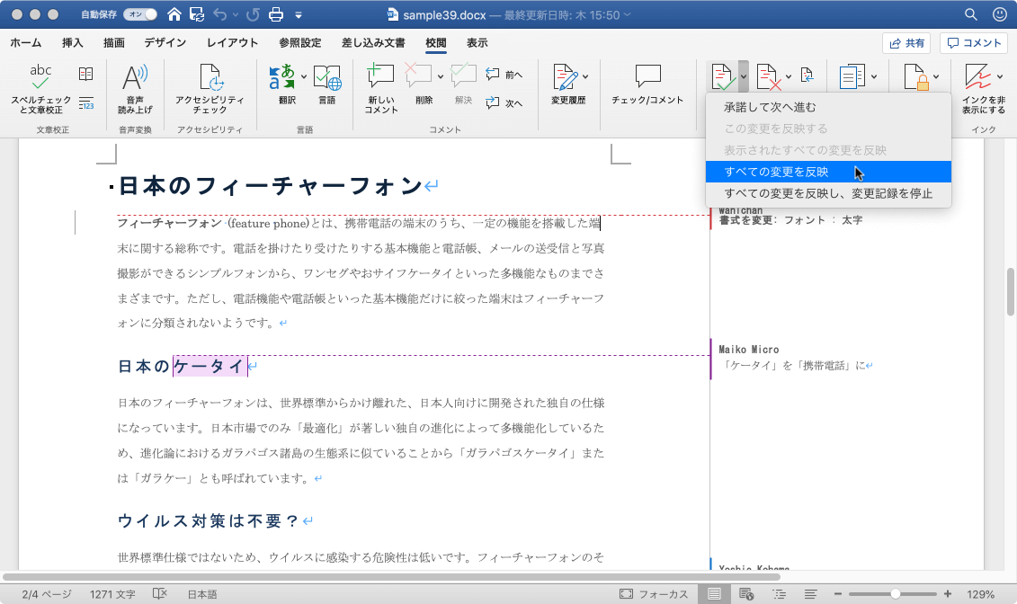The height and width of the screenshot is (604, 1017).
Task: Switch to Web Layout view in status bar
Action: [745, 594]
